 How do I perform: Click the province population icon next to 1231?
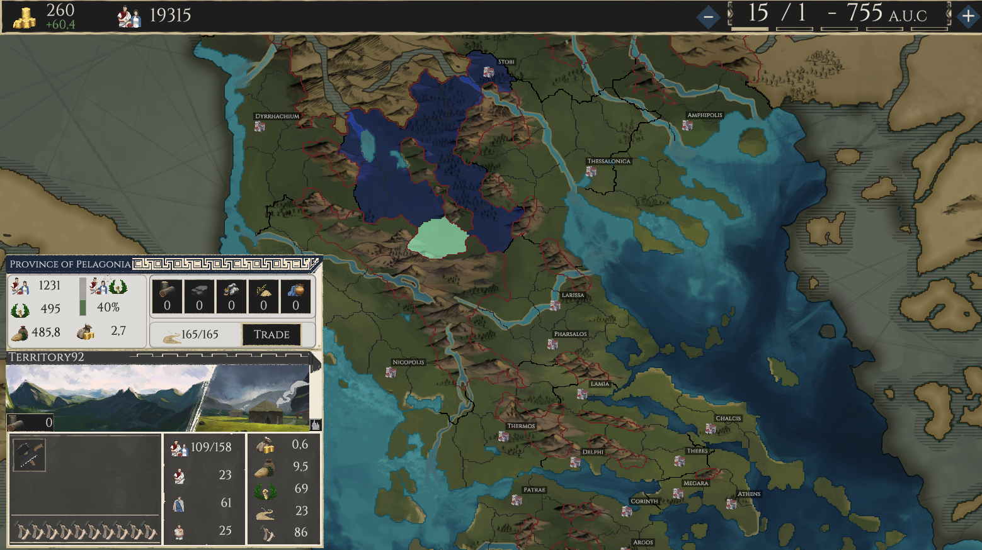(20, 286)
